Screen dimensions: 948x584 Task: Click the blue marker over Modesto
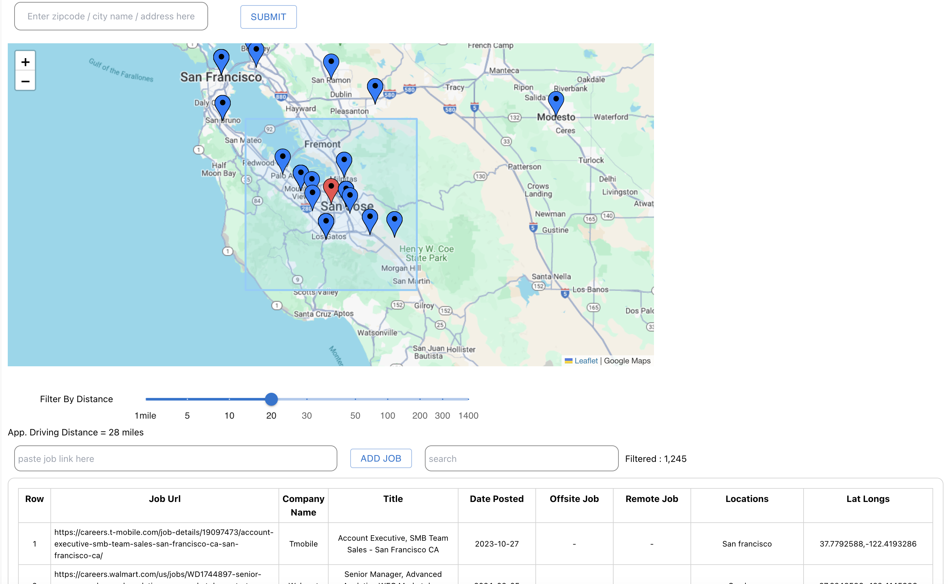pyautogui.click(x=555, y=101)
